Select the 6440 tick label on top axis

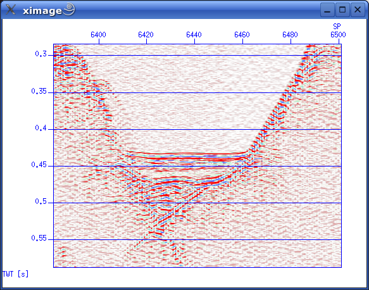194,35
